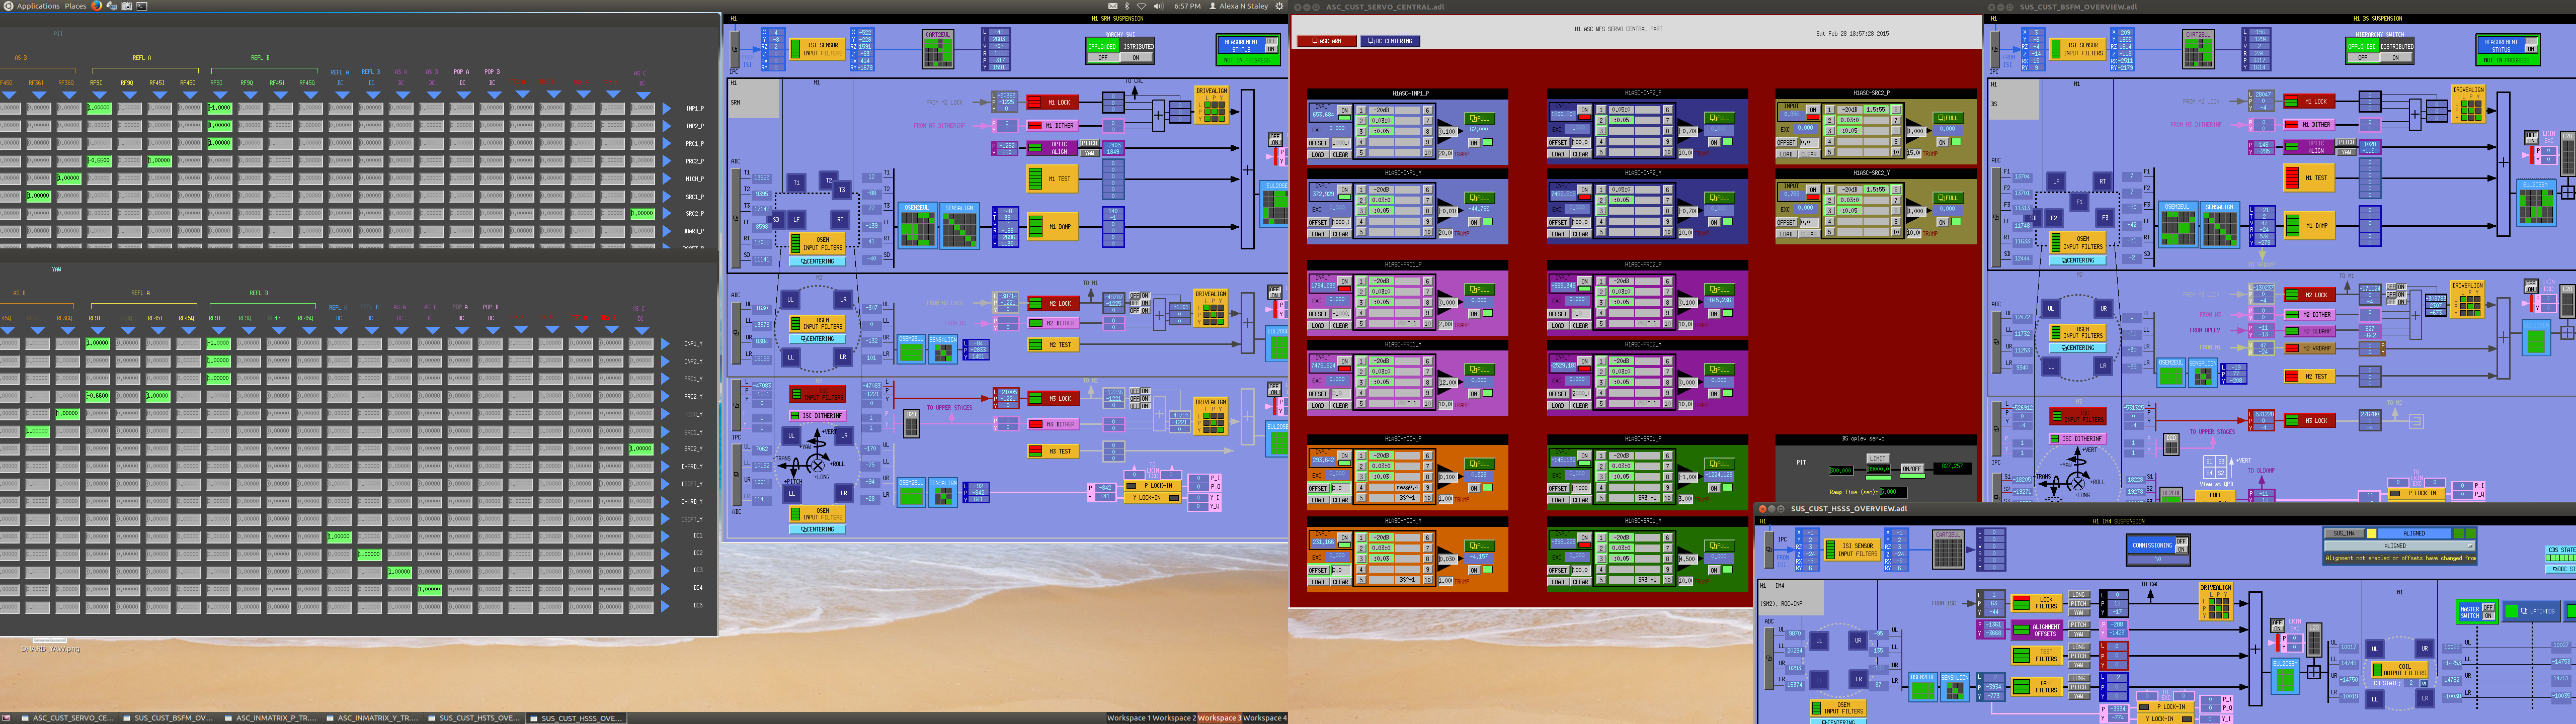Image resolution: width=2576 pixels, height=724 pixels.
Task: Switch to SUS_CUST_BSFM_OV taskbar window
Action: [x=168, y=718]
